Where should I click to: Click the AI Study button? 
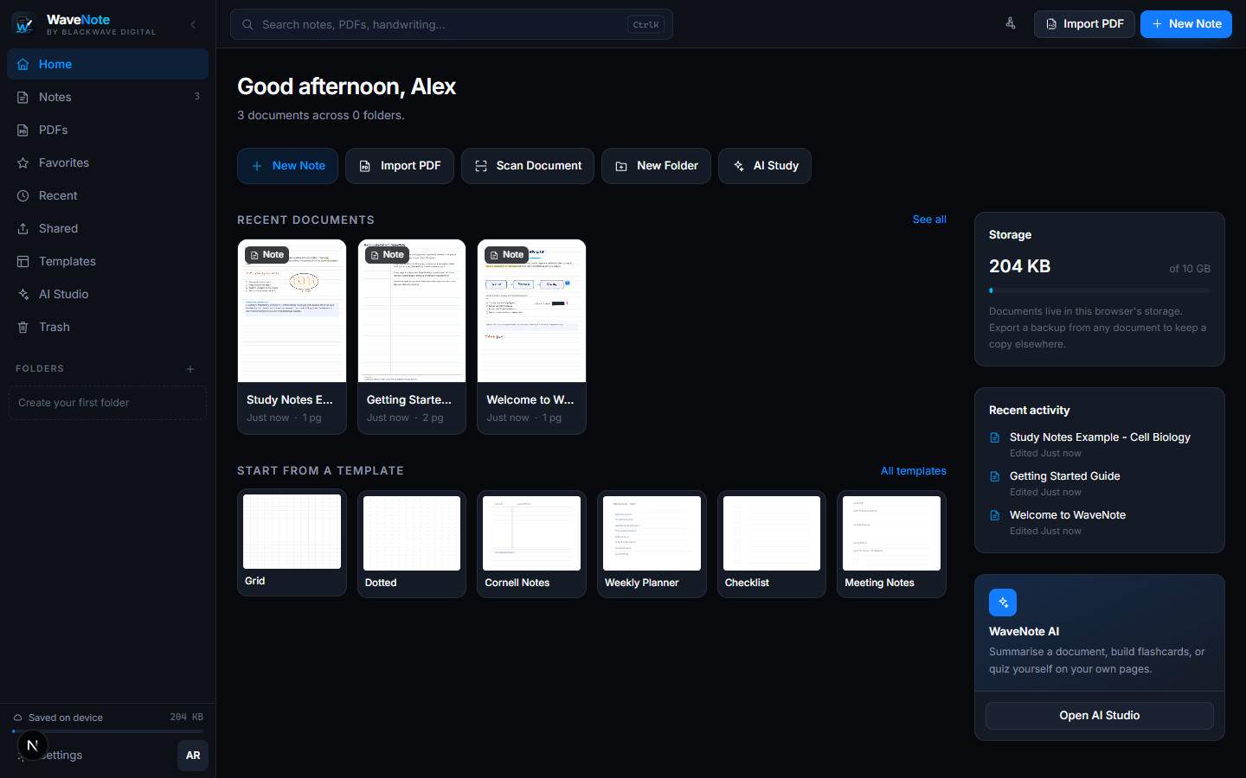(765, 166)
